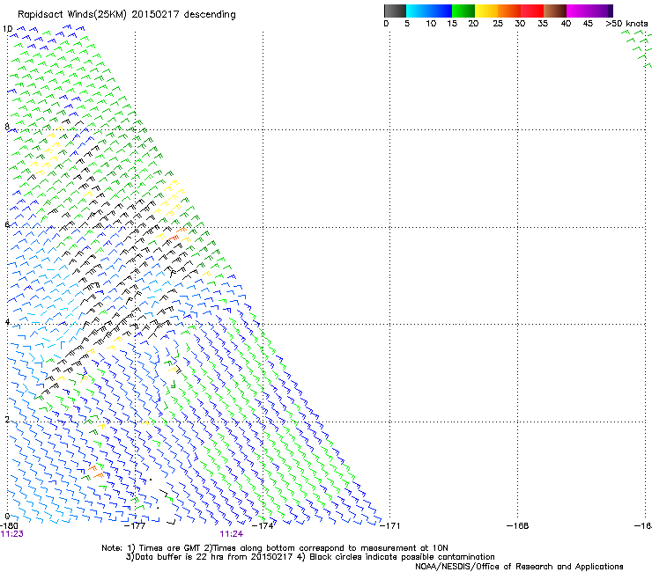Click the purple time stamp '11:24'
The height and width of the screenshot is (572, 652).
[x=231, y=534]
